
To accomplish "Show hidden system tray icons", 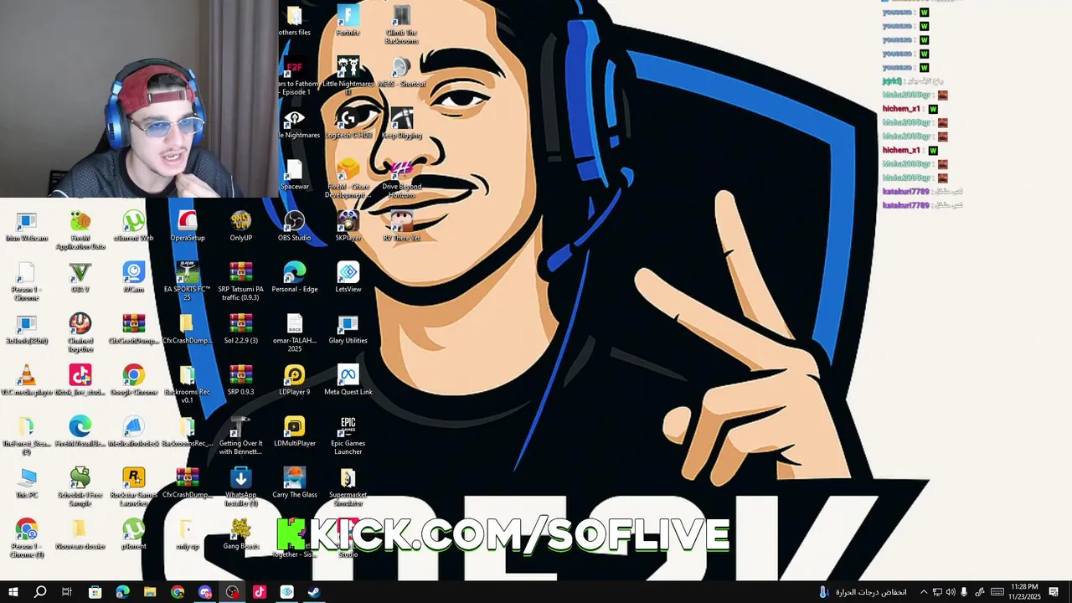I will (x=924, y=592).
